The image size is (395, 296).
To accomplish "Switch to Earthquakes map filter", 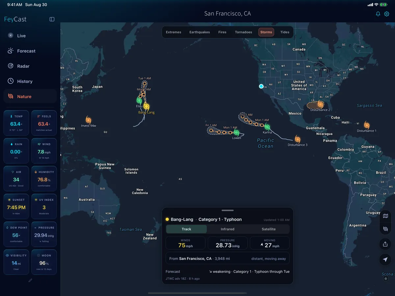I will pos(199,32).
